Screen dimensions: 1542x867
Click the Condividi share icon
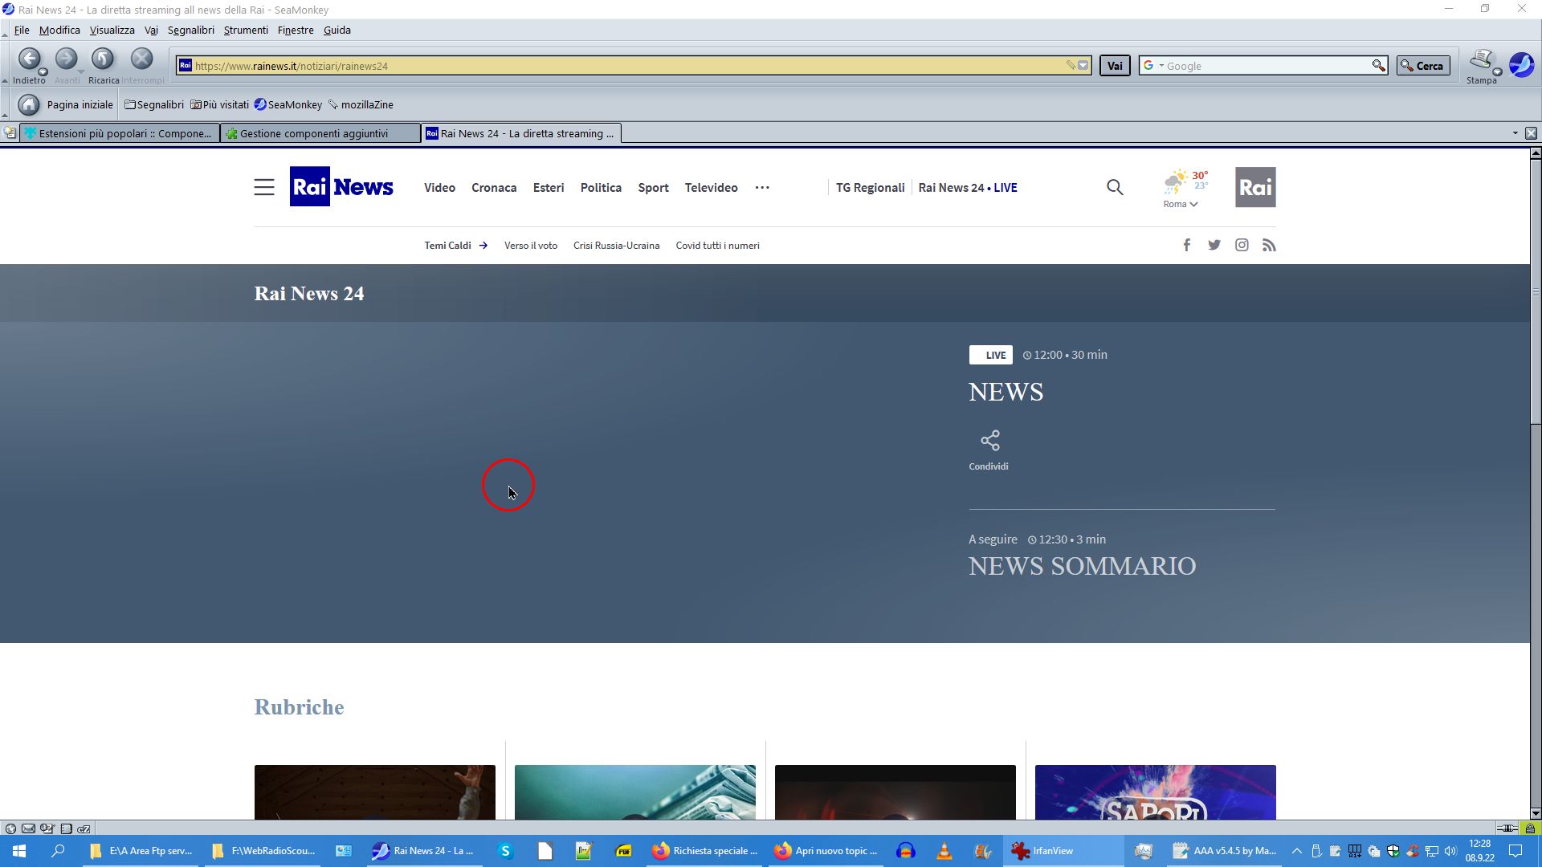989,441
